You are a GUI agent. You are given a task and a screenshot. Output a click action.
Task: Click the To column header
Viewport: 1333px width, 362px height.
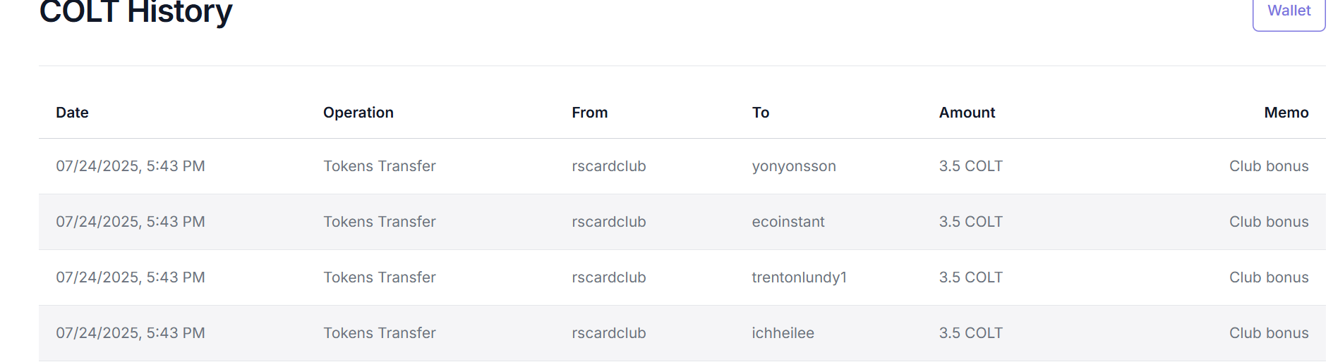(x=760, y=113)
